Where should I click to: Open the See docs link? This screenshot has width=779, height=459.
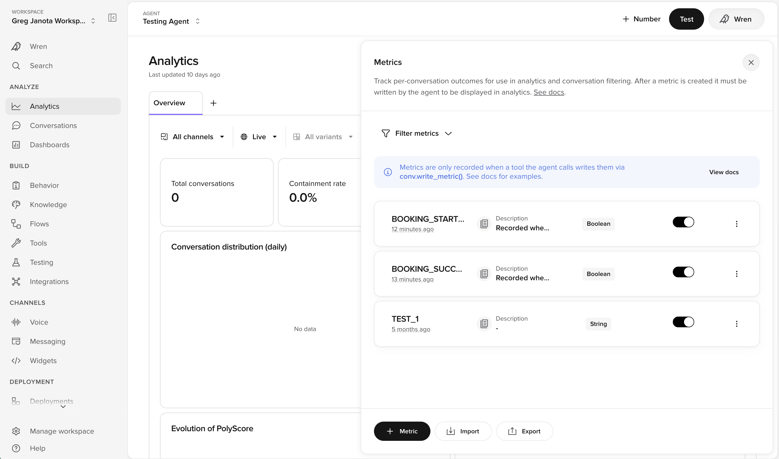(x=549, y=92)
